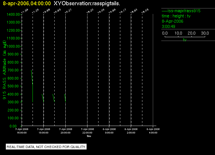Click the '8-Apr-2006 4:00:00' time axis label
The width and height of the screenshot is (215, 155).
tap(153, 131)
